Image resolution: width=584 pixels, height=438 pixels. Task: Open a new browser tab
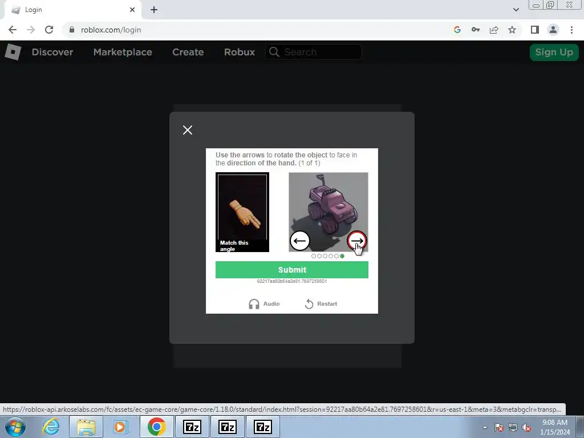154,10
